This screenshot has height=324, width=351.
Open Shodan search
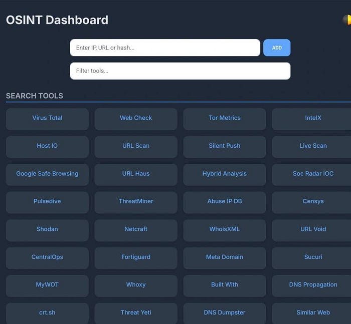[47, 230]
